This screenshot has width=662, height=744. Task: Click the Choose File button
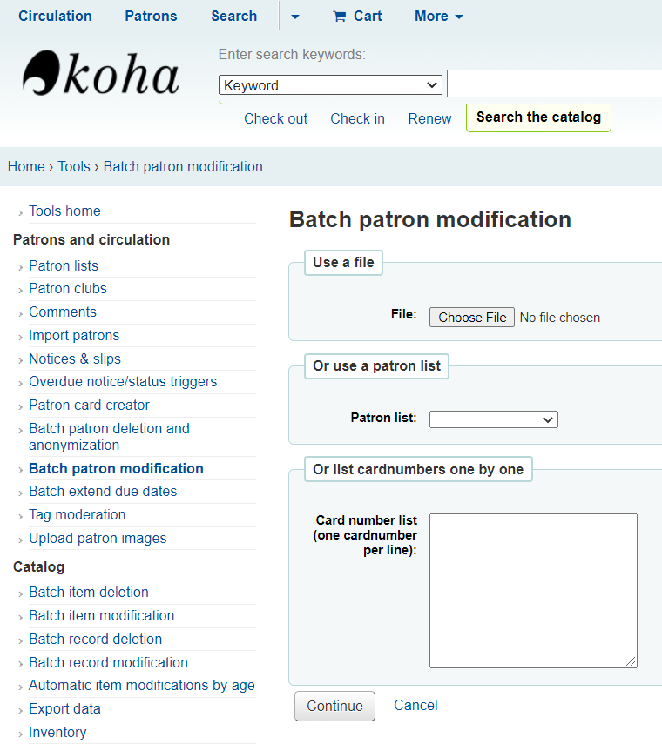point(472,318)
